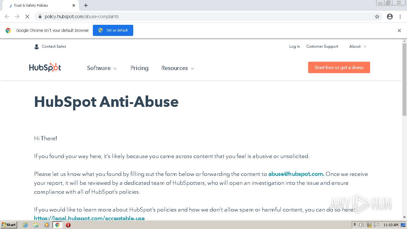
Task: Click the HubSpot logo
Action: [45, 68]
